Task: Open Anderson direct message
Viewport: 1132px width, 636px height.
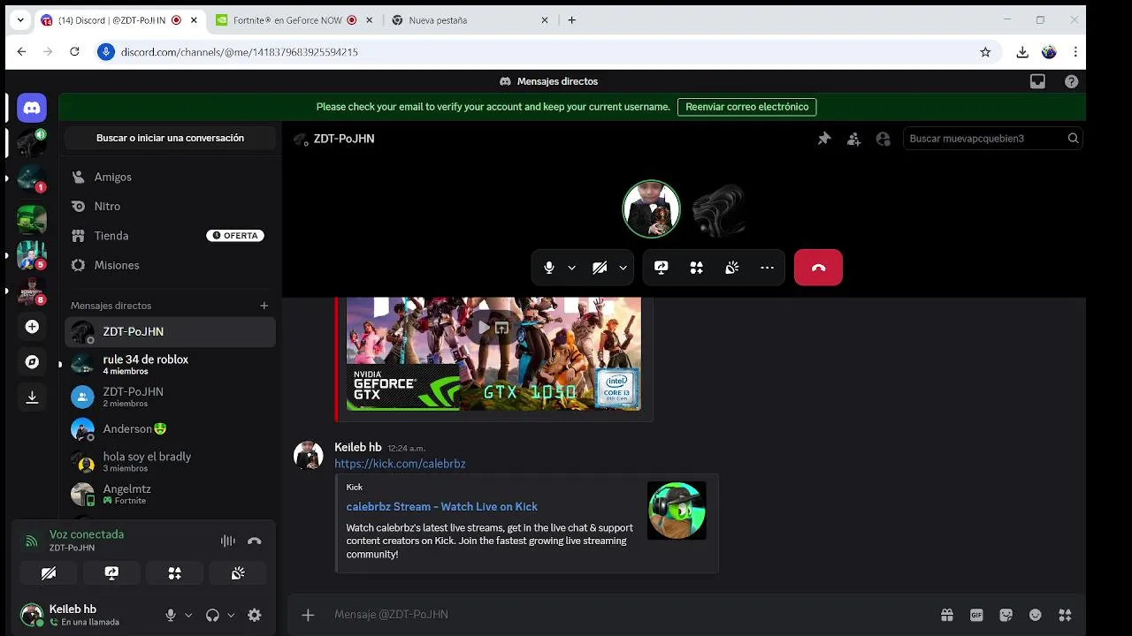Action: click(170, 429)
